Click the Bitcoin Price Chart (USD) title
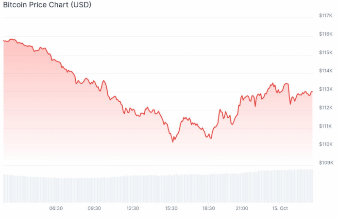The width and height of the screenshot is (338, 218). point(47,5)
